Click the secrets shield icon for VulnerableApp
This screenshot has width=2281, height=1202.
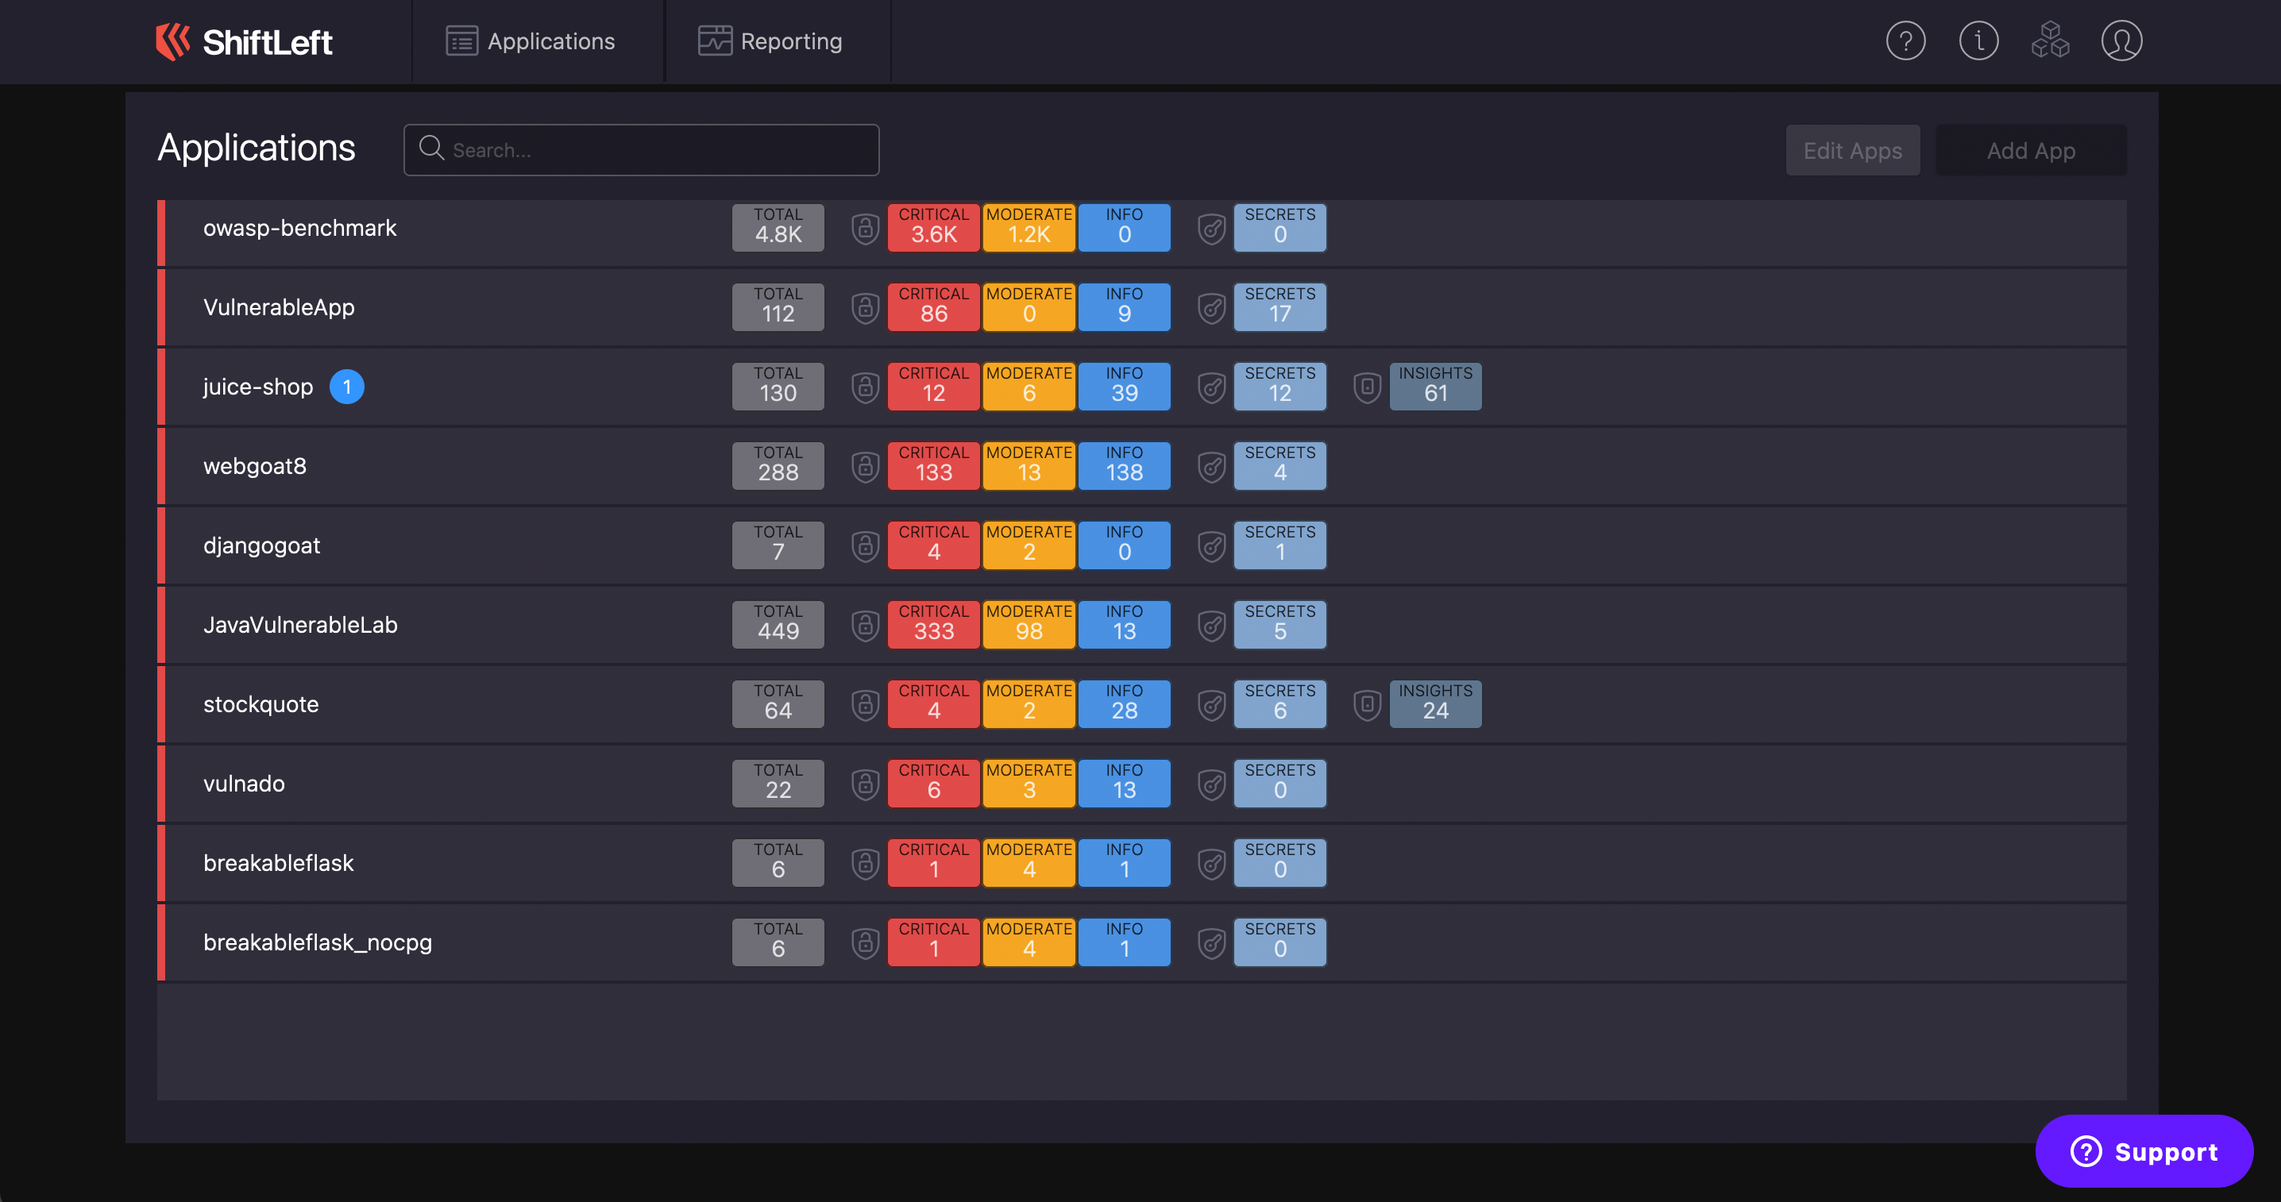pyautogui.click(x=1211, y=308)
